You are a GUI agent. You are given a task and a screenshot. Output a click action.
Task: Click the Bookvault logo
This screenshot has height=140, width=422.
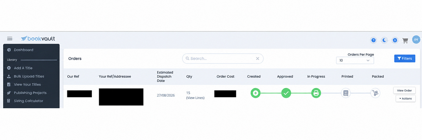pos(38,39)
